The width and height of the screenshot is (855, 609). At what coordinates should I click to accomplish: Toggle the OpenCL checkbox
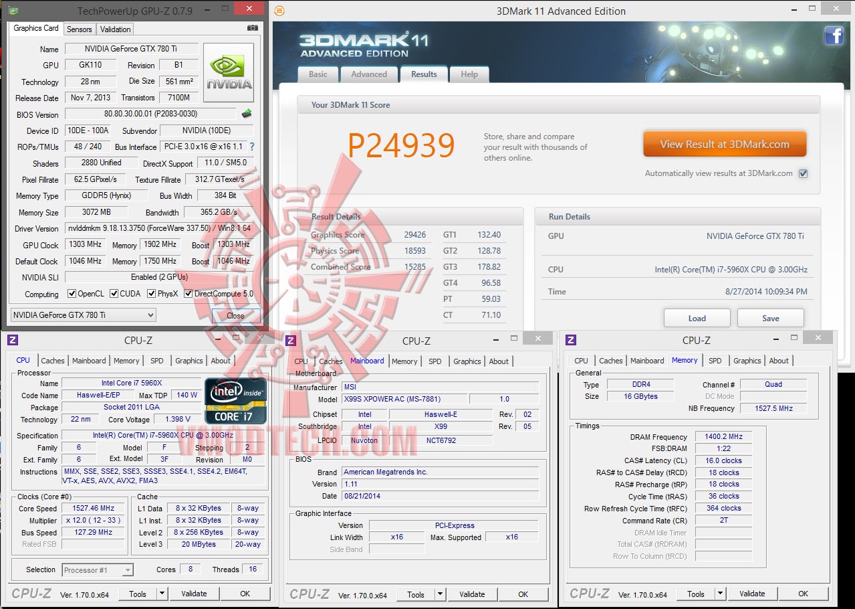(72, 294)
